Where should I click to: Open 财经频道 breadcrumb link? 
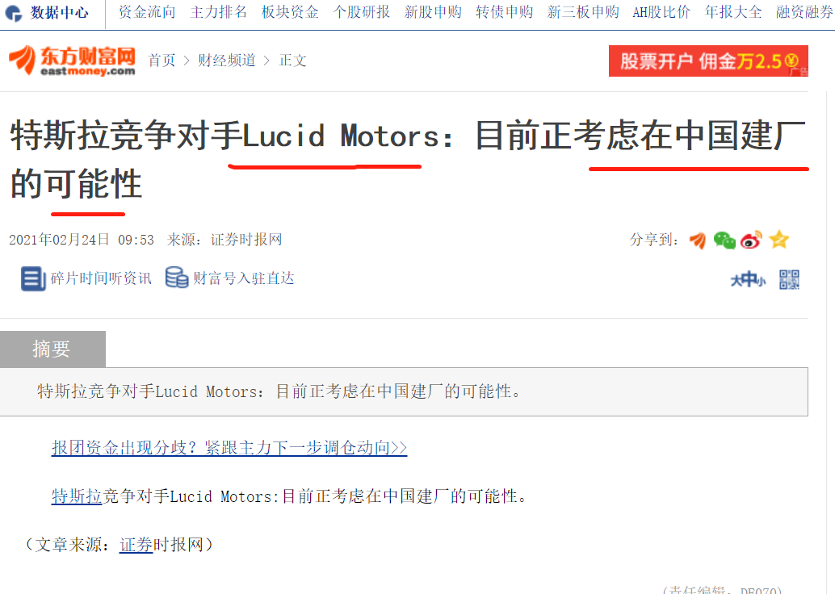(x=227, y=61)
